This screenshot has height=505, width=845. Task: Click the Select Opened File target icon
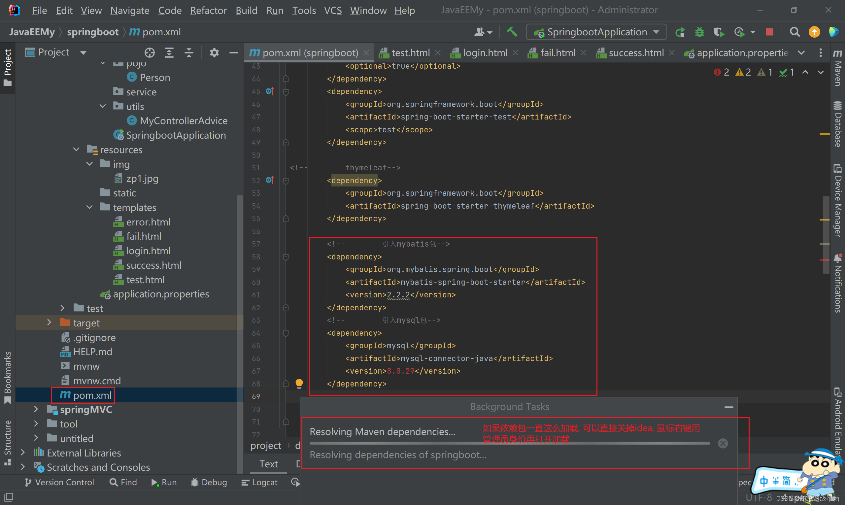(150, 52)
